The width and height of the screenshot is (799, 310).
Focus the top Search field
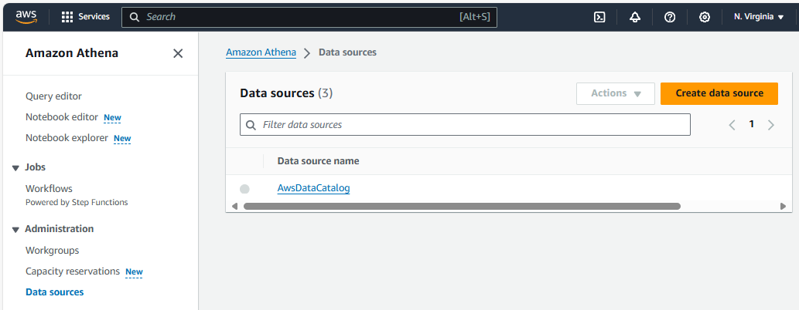pos(309,17)
